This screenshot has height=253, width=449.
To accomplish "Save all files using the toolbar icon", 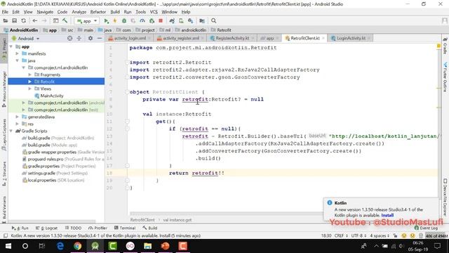I will click(x=14, y=20).
